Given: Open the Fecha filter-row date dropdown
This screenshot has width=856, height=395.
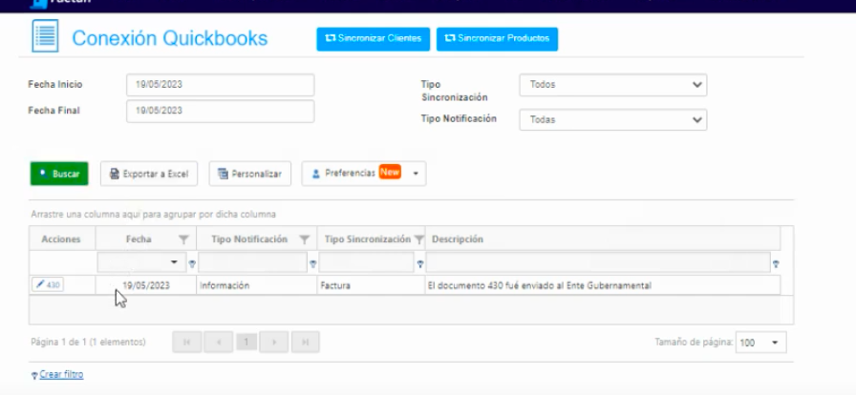Looking at the screenshot, I should pyautogui.click(x=174, y=262).
